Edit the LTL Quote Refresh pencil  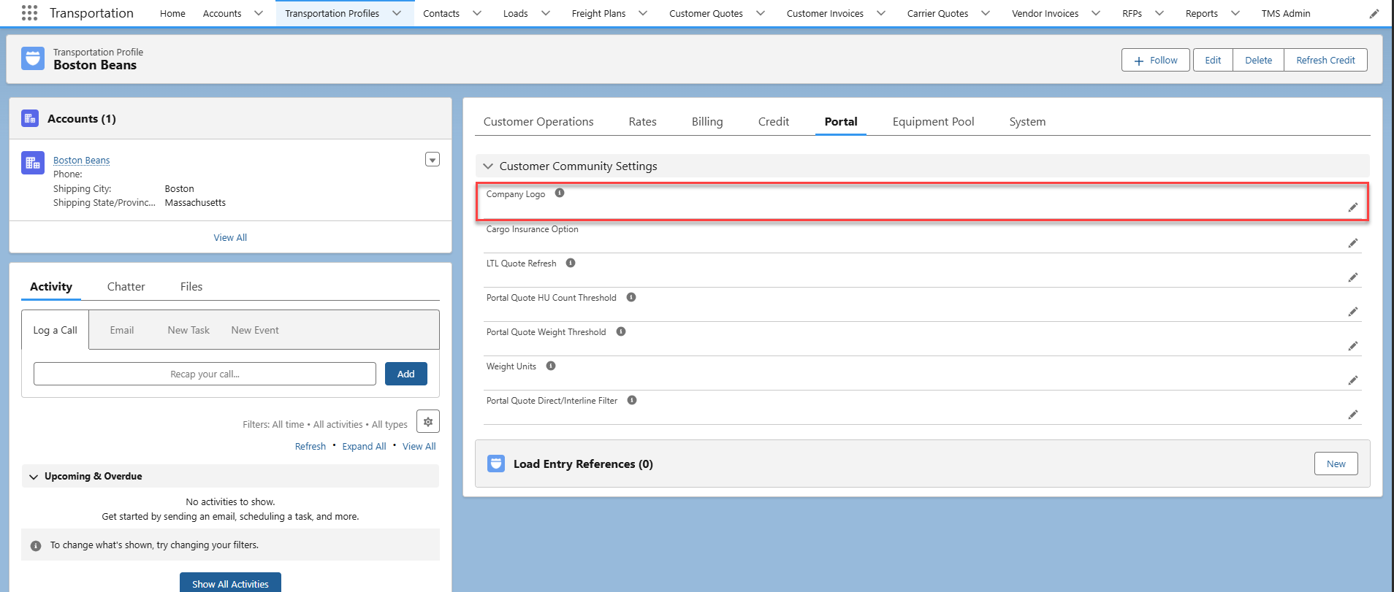[1353, 277]
